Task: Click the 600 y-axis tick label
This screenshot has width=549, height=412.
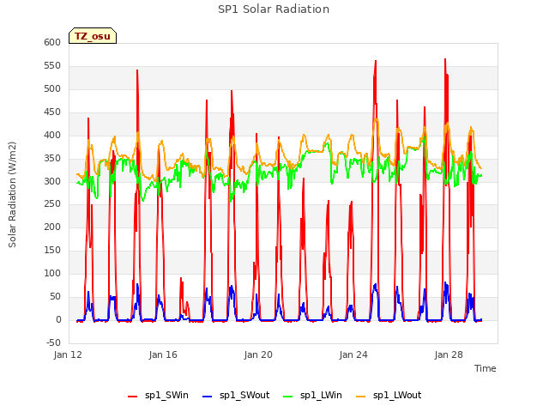Action: [52, 42]
